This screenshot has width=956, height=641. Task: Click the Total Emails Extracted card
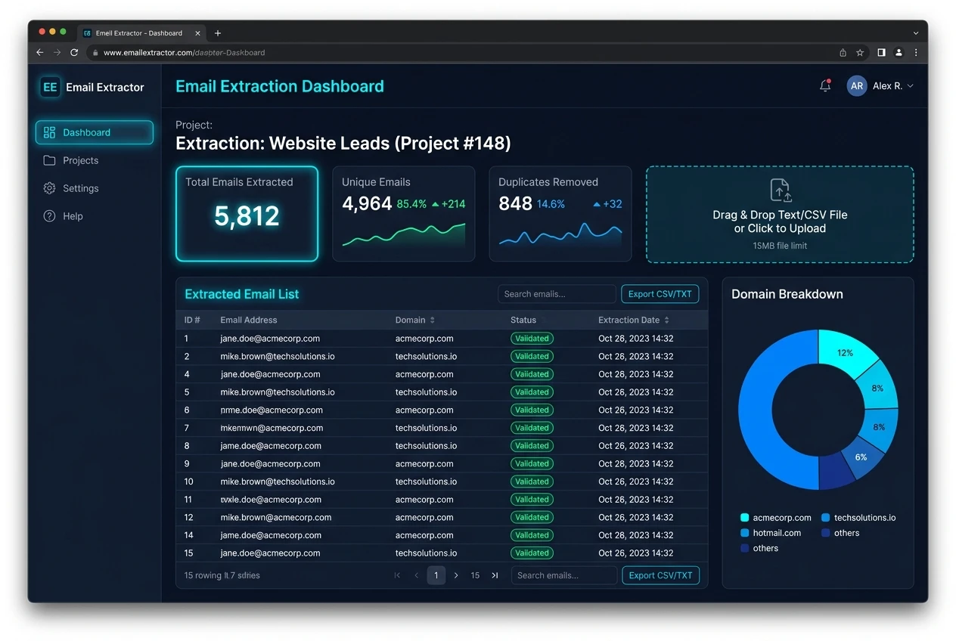tap(247, 214)
